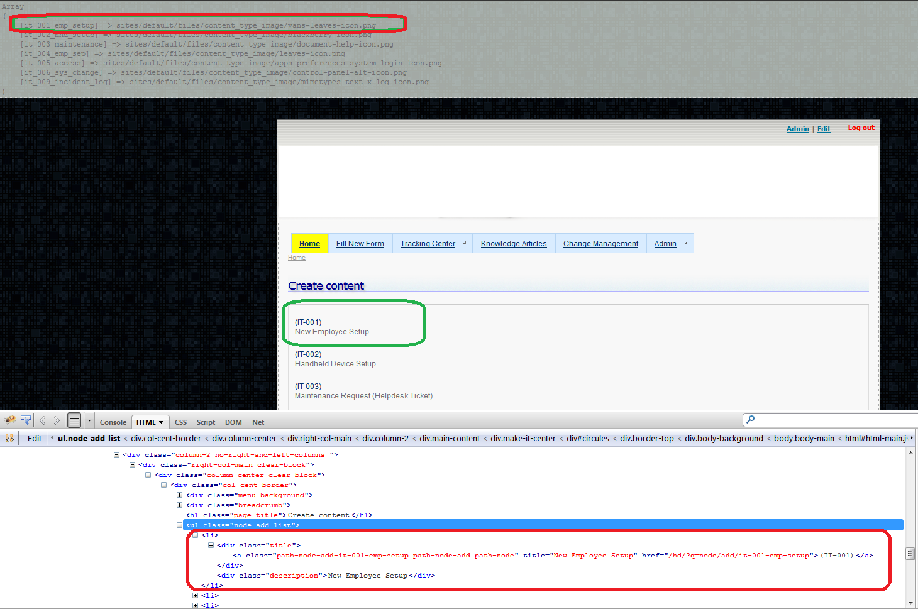918x609 pixels.
Task: Click the Log out link
Action: coord(861,128)
